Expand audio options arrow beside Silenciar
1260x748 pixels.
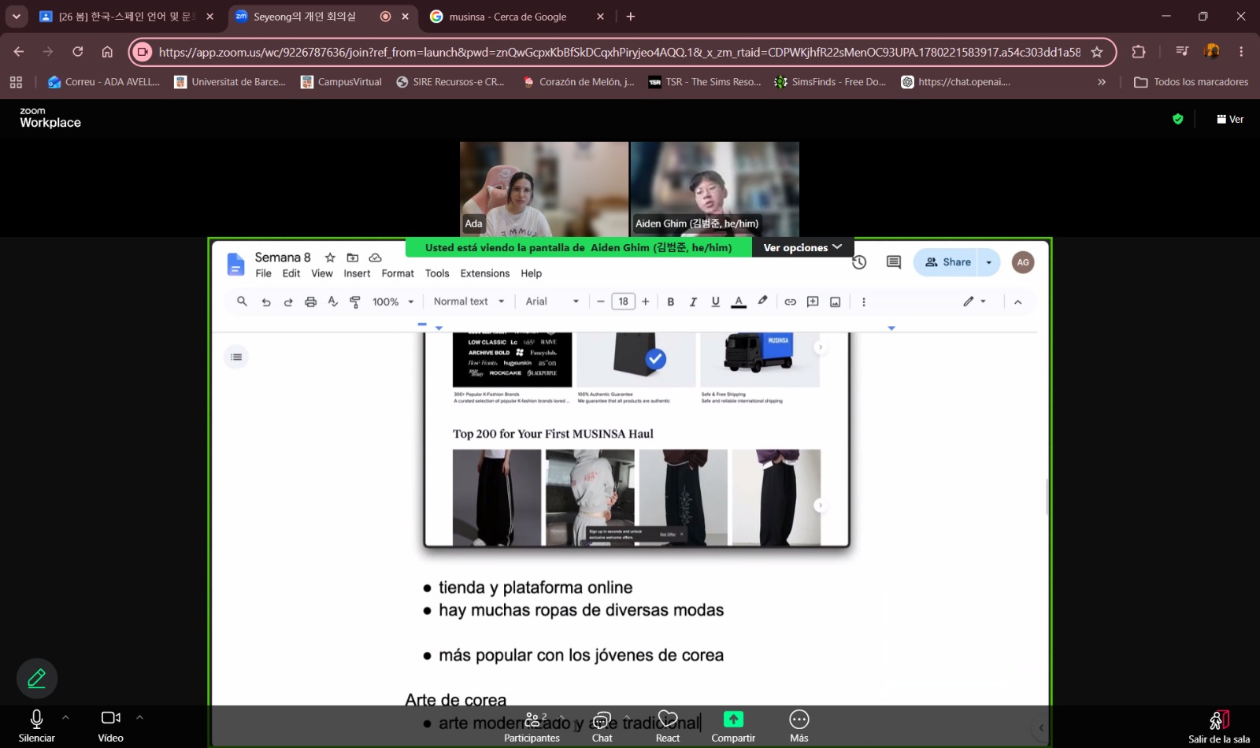[x=65, y=717]
